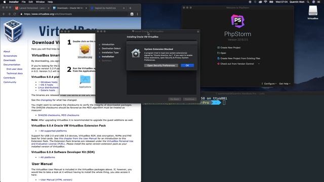The image size is (324, 182).
Task: Open the Help menu
Action: tap(50, 2)
